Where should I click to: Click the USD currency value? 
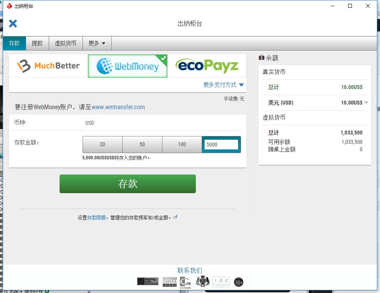90,123
